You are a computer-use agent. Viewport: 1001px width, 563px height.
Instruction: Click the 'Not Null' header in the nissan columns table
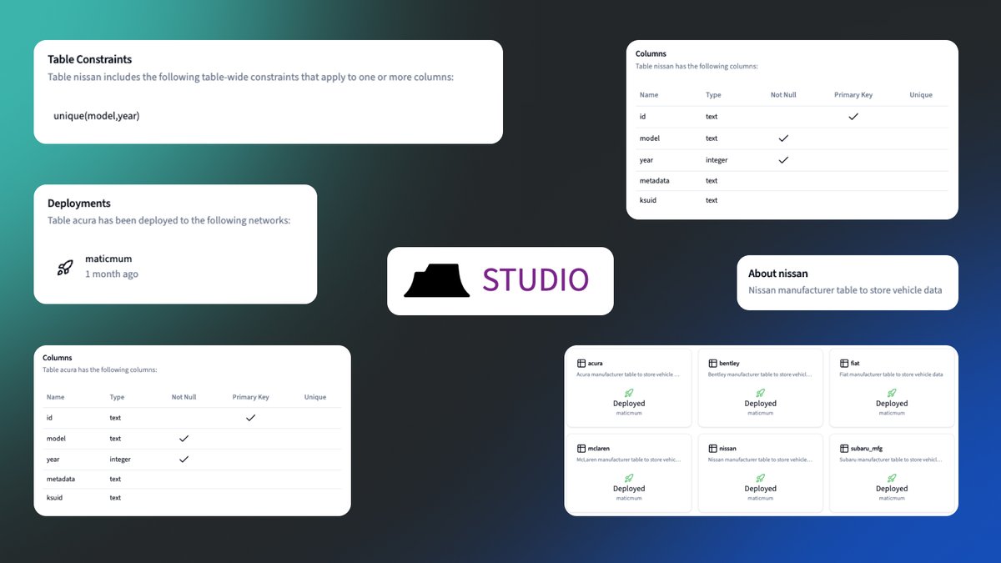click(x=783, y=95)
